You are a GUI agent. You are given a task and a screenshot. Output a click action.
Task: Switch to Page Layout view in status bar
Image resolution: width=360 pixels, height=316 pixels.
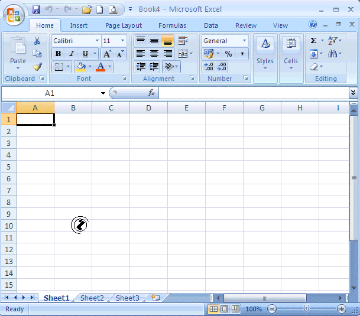click(225, 309)
